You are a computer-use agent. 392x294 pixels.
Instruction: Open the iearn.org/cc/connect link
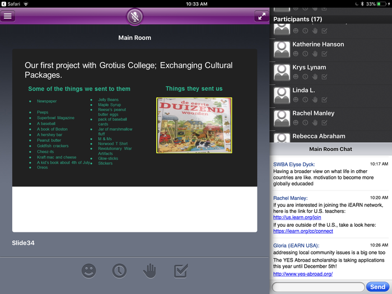[303, 231]
